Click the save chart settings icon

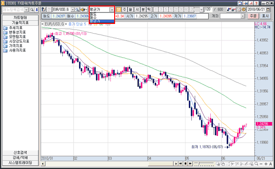click(238, 9)
